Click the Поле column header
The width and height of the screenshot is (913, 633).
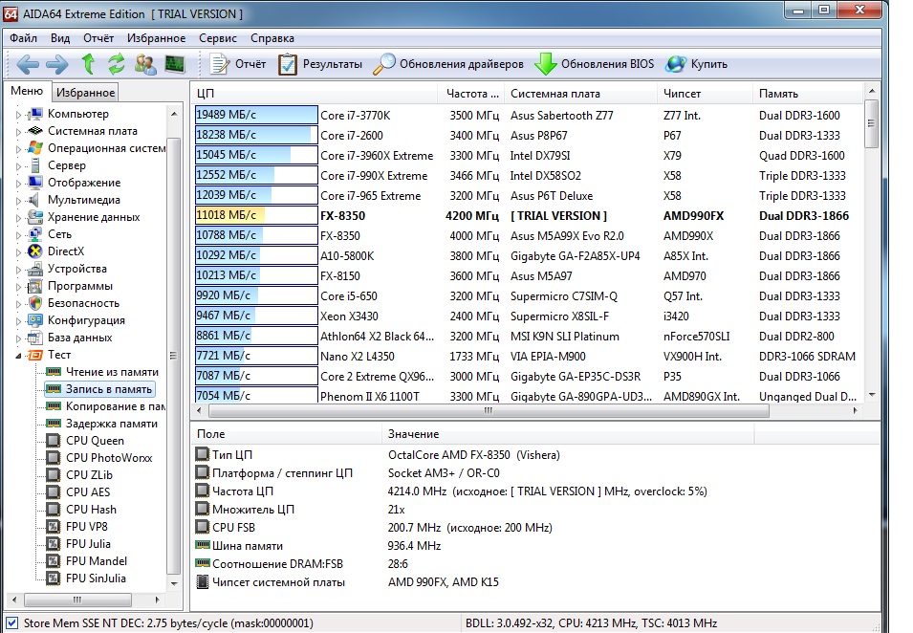pos(287,434)
